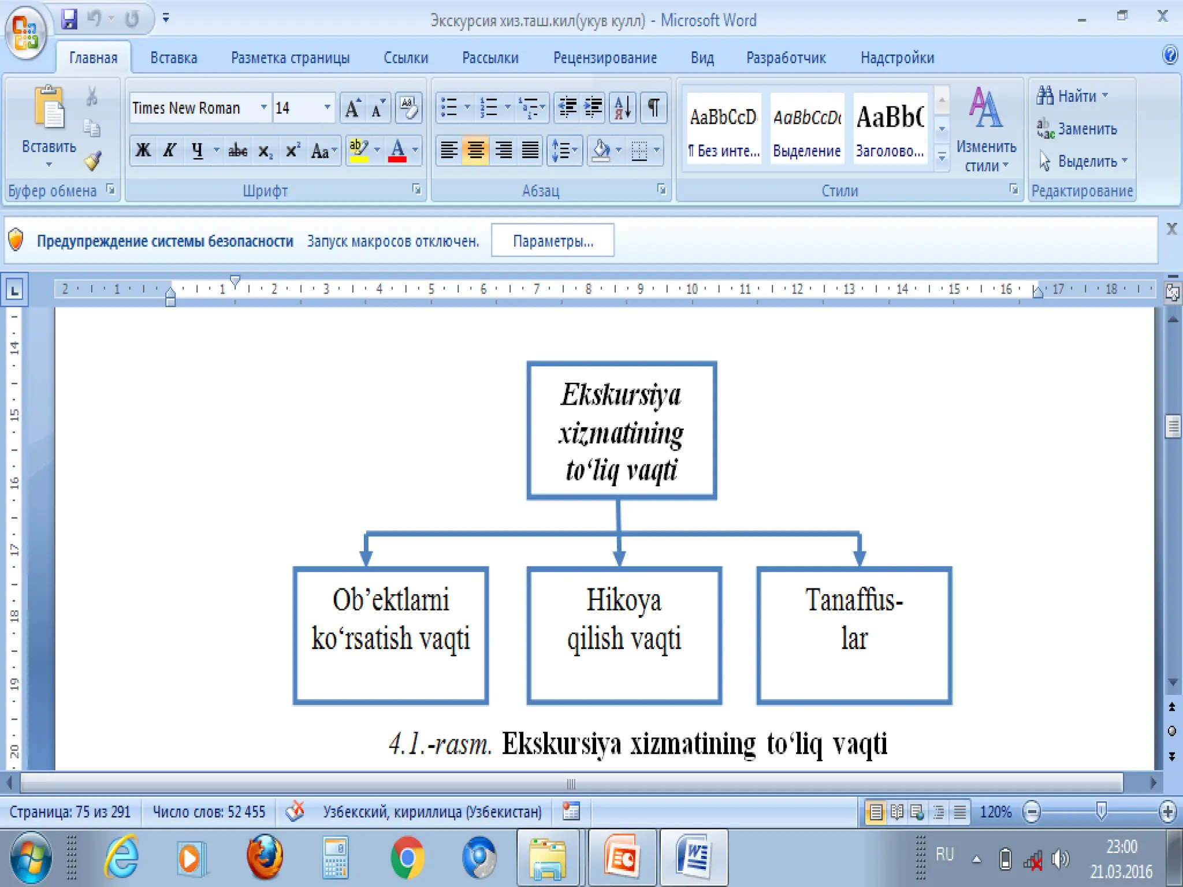
Task: Click the Increase Indent icon
Action: (x=593, y=107)
